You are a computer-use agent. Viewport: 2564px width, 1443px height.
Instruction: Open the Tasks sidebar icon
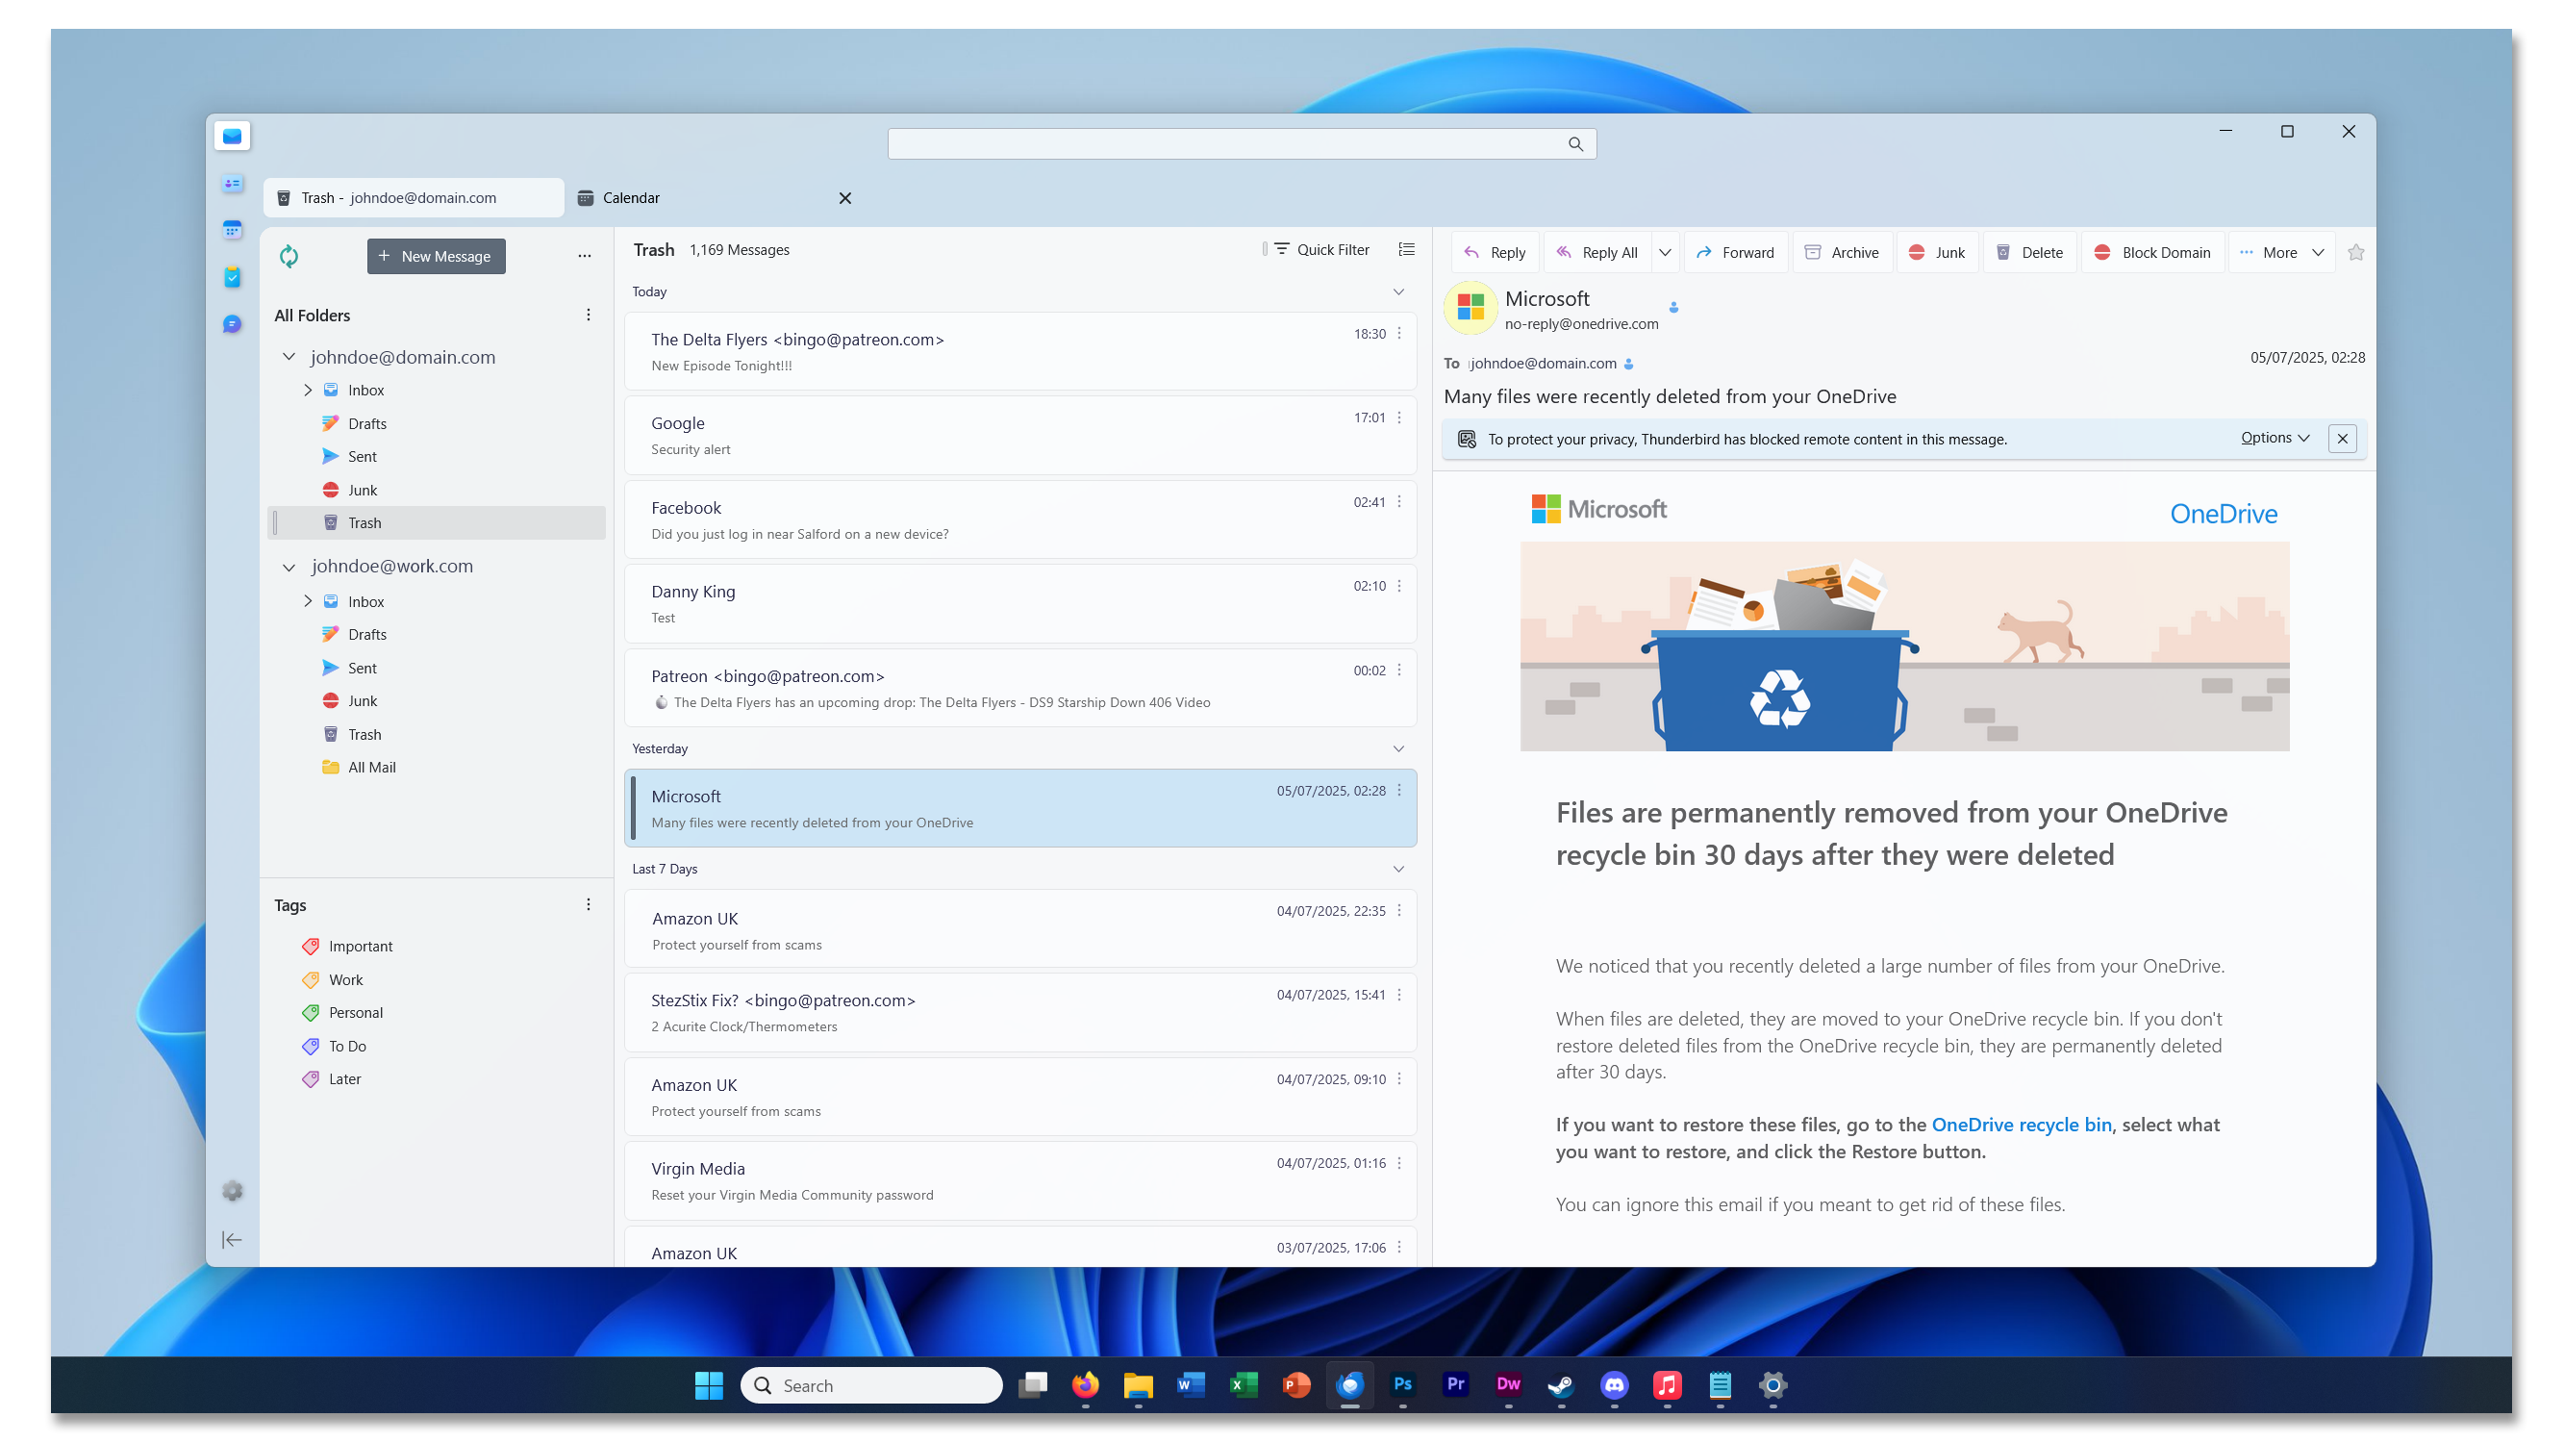point(232,277)
